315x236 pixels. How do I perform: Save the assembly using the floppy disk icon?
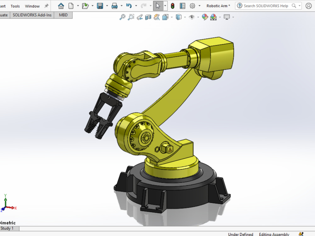(100, 6)
